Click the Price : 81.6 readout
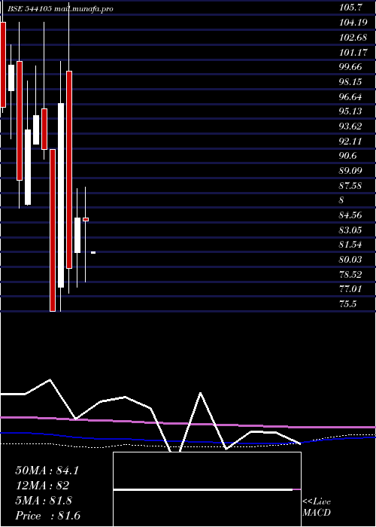 (x=48, y=516)
